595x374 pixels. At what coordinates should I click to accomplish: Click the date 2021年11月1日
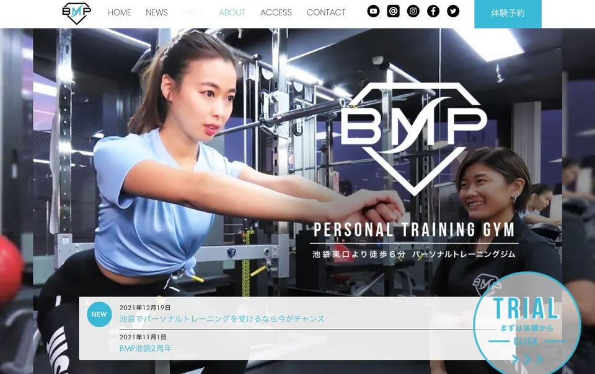(x=143, y=337)
